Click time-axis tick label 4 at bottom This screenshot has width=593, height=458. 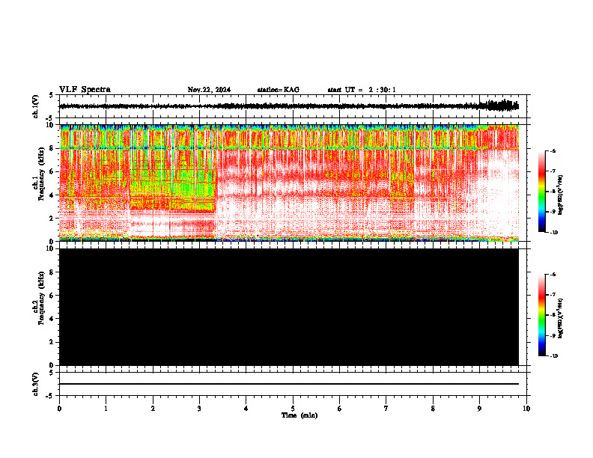246,409
